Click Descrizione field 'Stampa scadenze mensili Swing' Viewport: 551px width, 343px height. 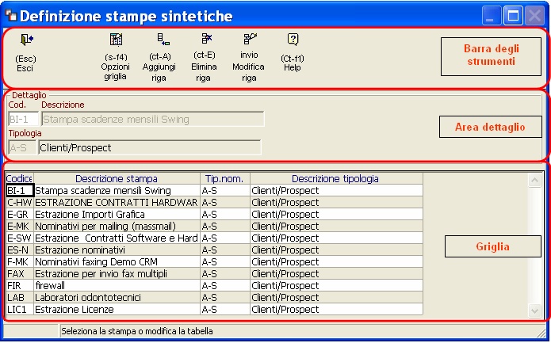[x=152, y=119]
